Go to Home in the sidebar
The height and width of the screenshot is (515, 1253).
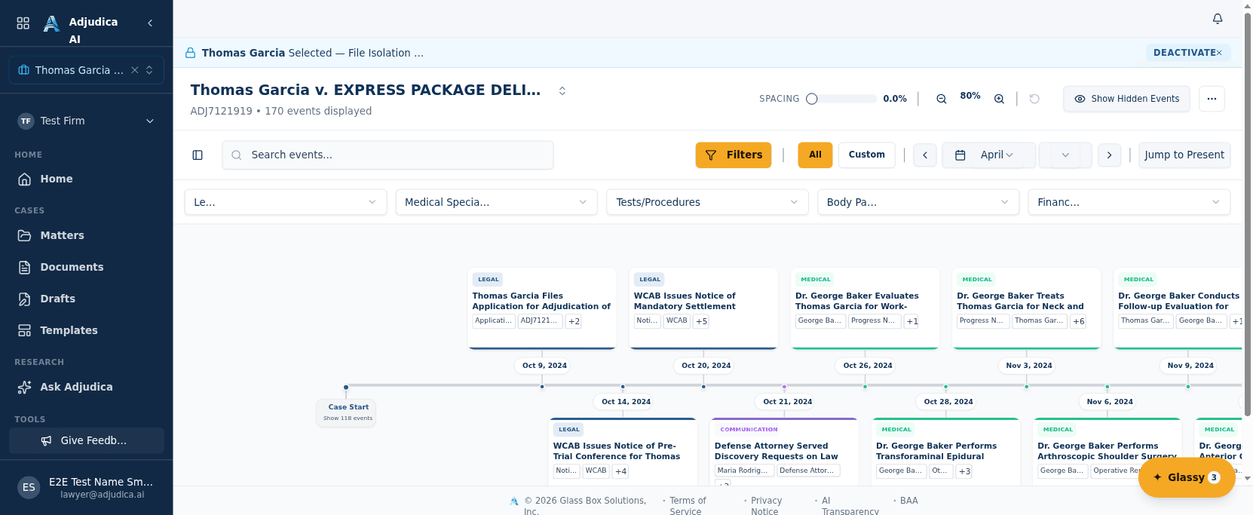click(86, 179)
